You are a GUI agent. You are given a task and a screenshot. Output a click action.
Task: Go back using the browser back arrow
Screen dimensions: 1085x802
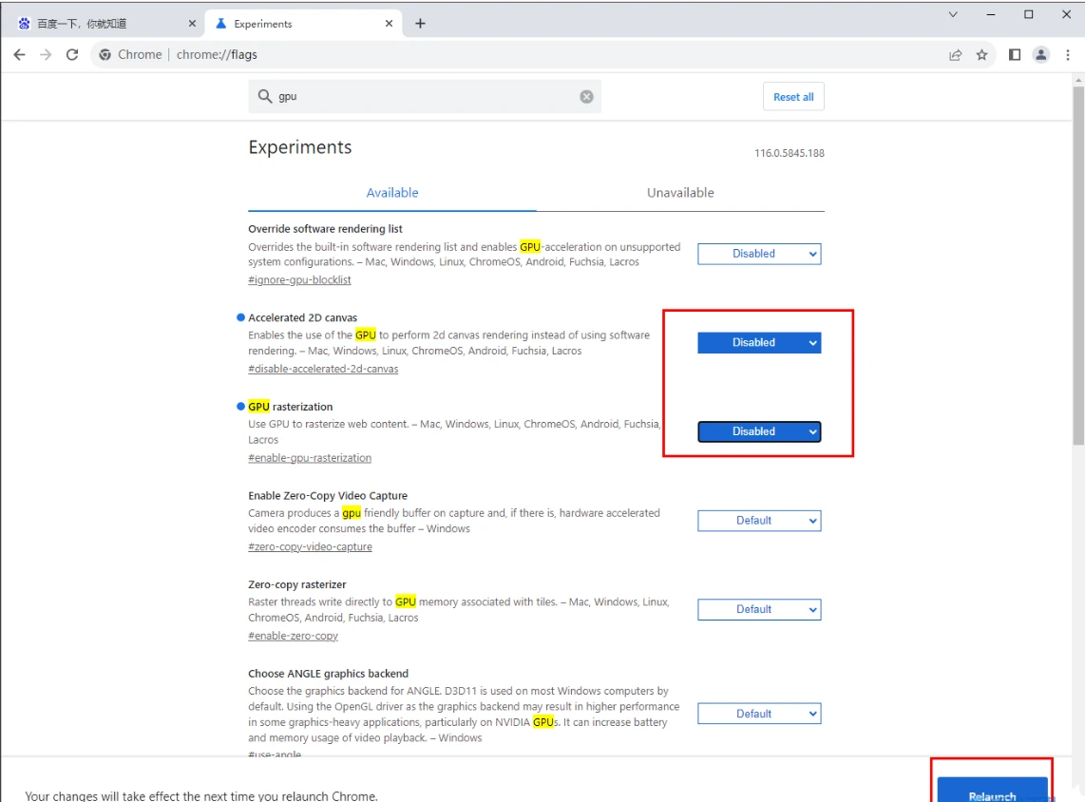[x=19, y=55]
